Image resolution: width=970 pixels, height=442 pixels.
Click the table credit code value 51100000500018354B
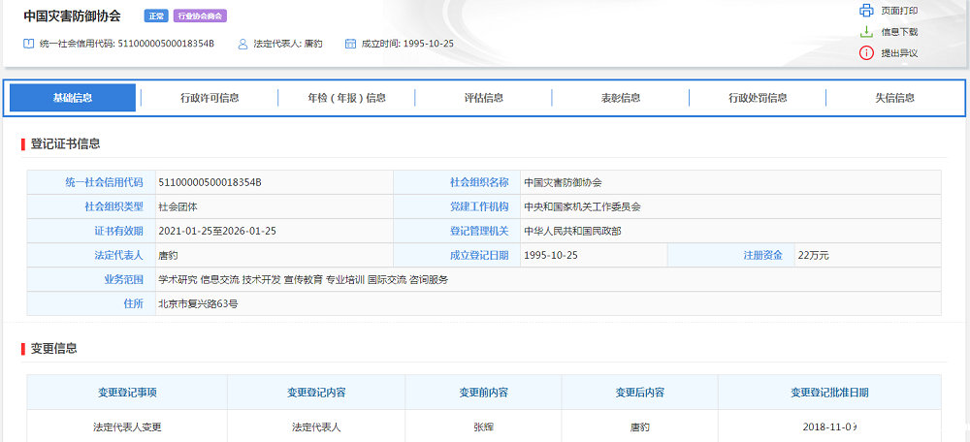pyautogui.click(x=210, y=182)
